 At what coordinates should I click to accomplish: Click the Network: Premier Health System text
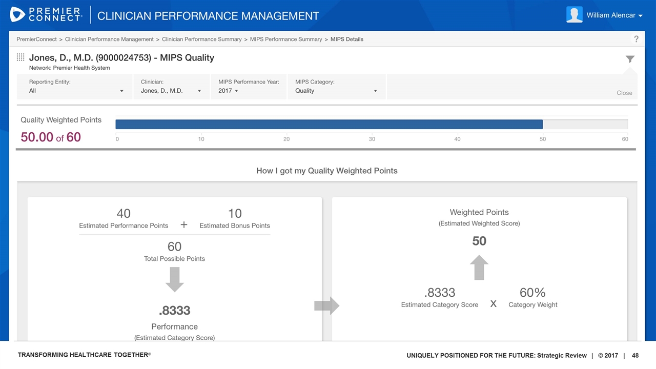[x=69, y=68]
